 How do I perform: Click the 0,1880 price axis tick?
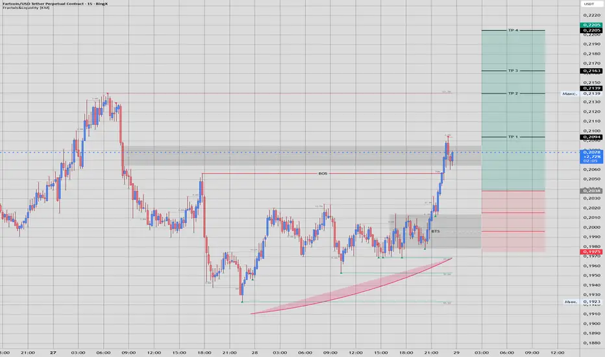point(591,343)
